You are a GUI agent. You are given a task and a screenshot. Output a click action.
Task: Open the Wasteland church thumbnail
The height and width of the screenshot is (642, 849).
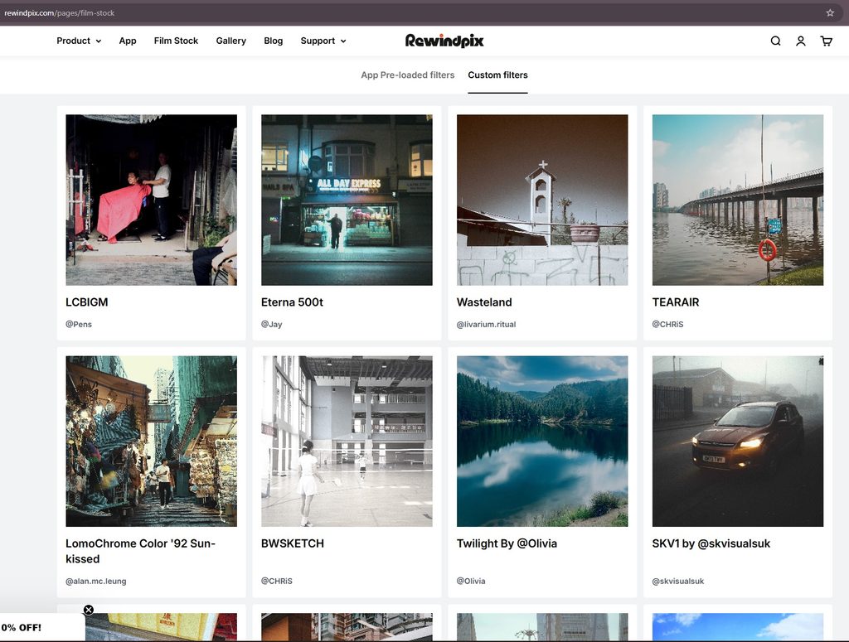click(x=542, y=200)
